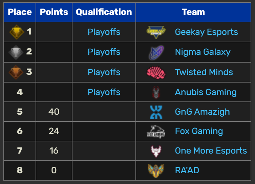Open the Nigma Galaxy team link
Screen dimensions: 255x184
point(203,52)
